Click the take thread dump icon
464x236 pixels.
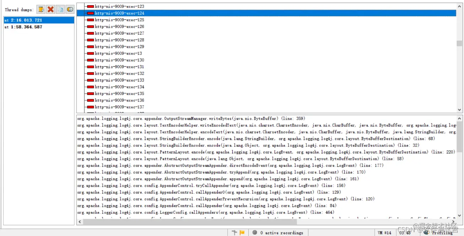pyautogui.click(x=41, y=10)
